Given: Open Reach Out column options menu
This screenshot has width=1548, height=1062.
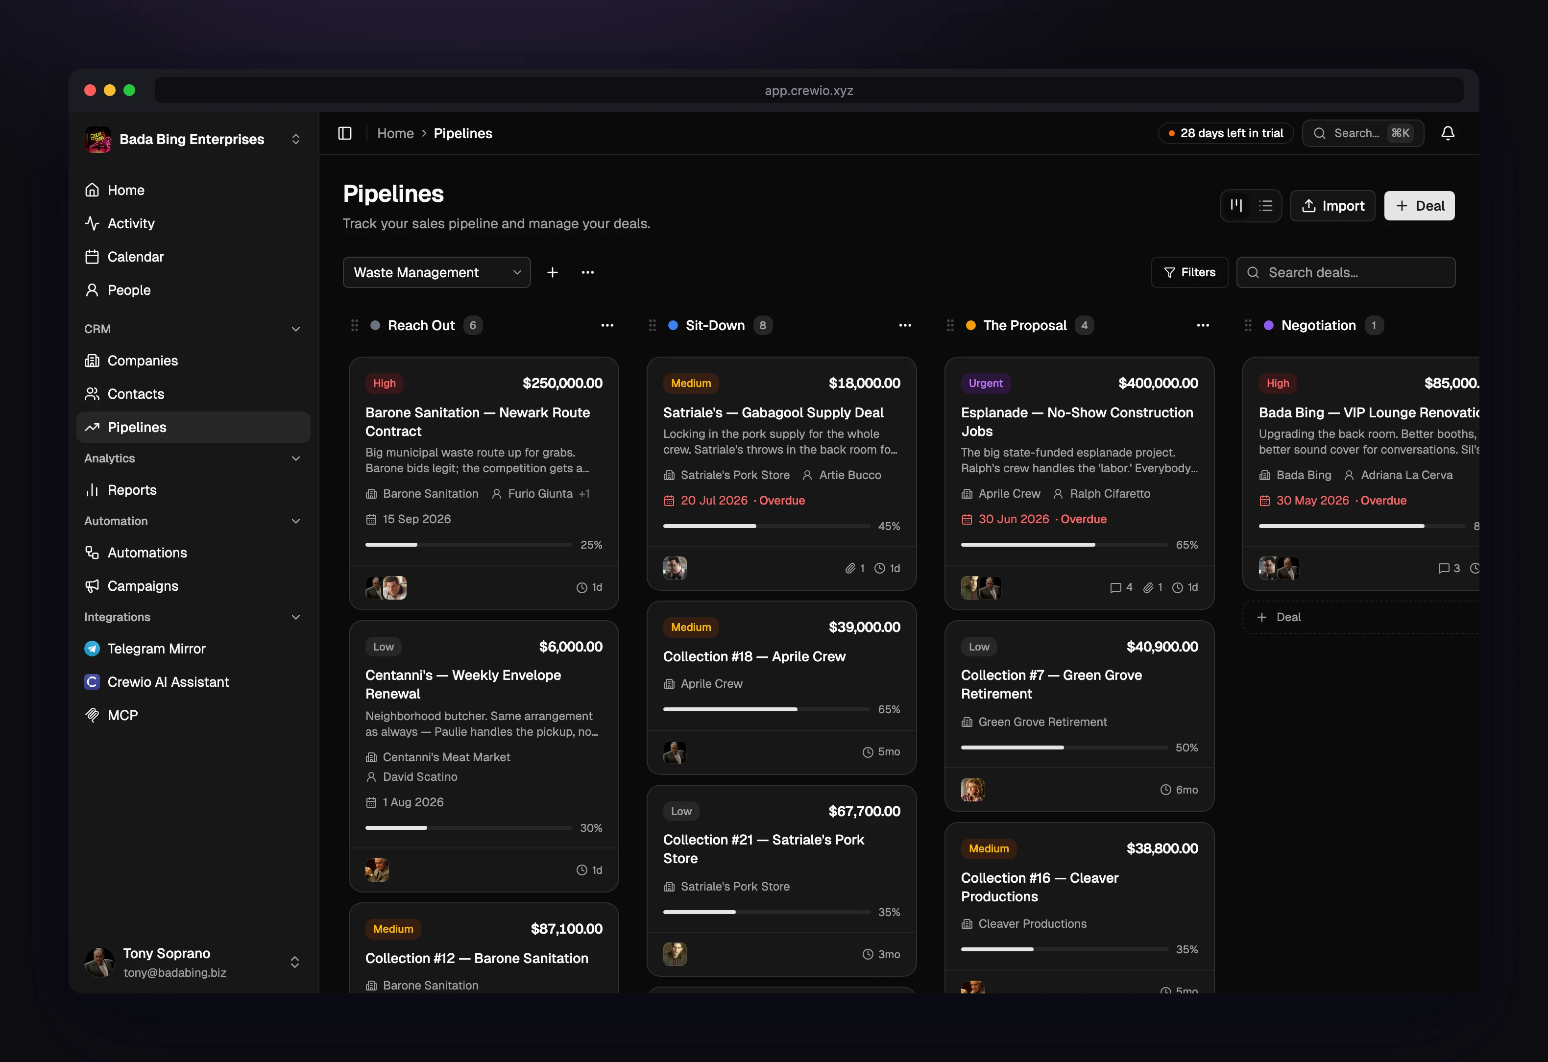Looking at the screenshot, I should click(x=607, y=325).
